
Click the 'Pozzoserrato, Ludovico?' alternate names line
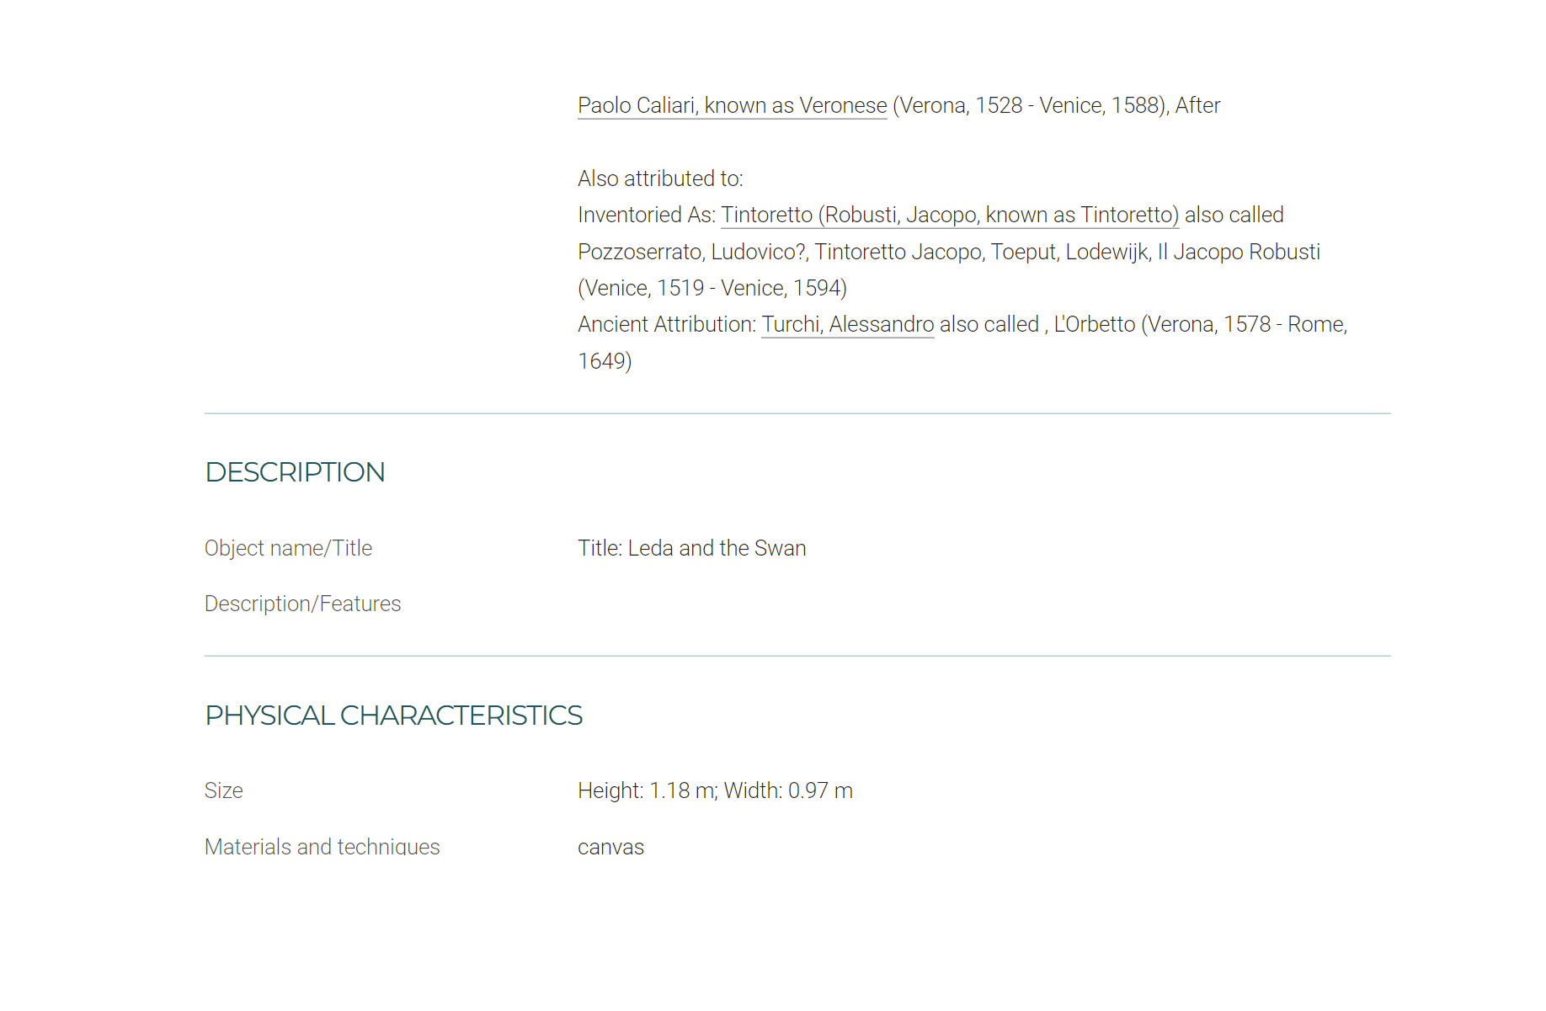pyautogui.click(x=949, y=252)
